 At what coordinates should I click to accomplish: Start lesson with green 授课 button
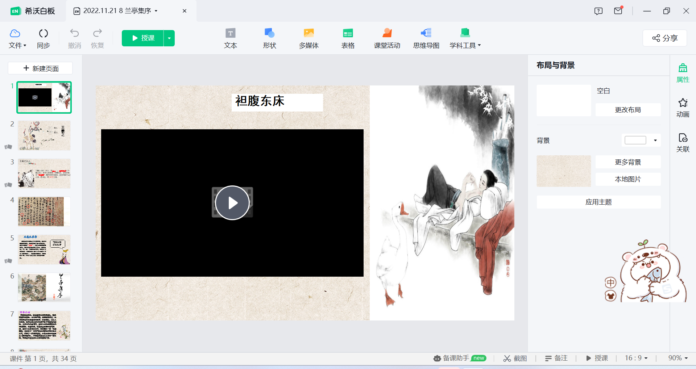coord(143,38)
